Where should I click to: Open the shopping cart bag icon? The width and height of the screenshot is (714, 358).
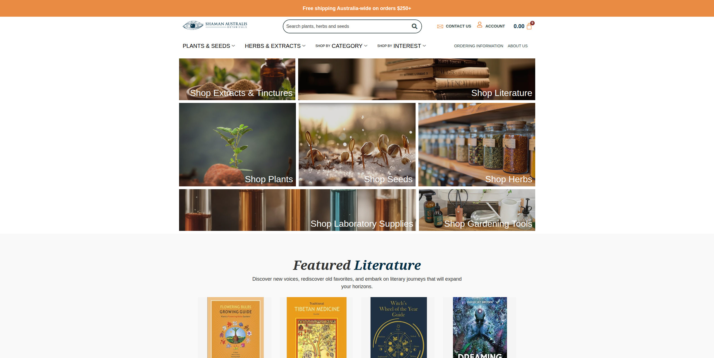529,26
